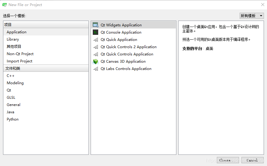This screenshot has height=166, width=267.
Task: Click the Choose... button
Action: (x=228, y=160)
